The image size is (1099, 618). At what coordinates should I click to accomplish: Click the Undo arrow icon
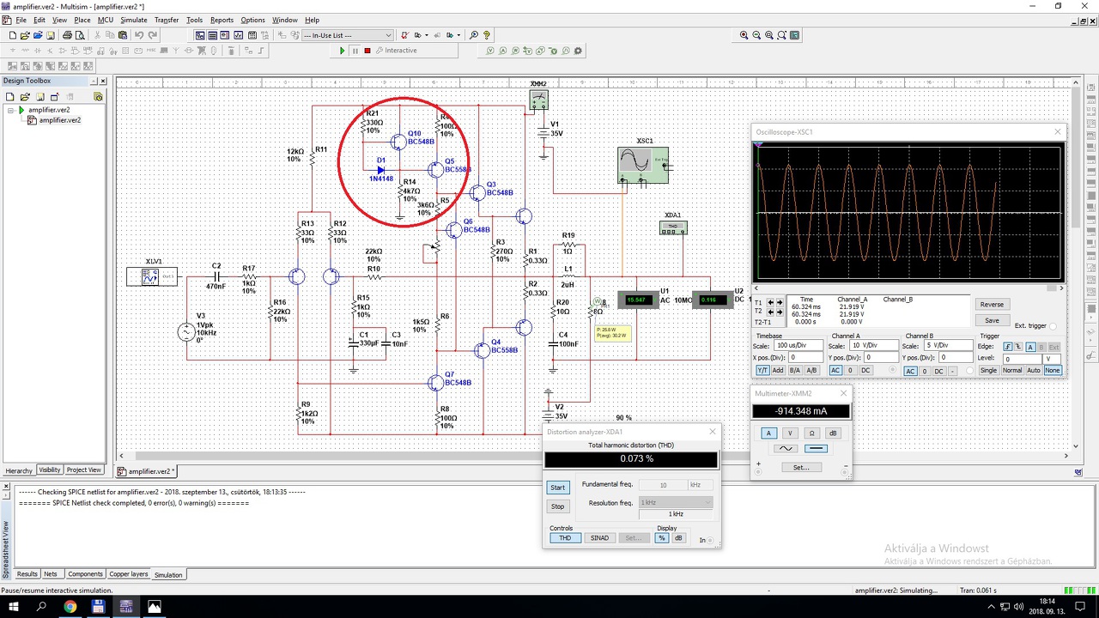[139, 35]
